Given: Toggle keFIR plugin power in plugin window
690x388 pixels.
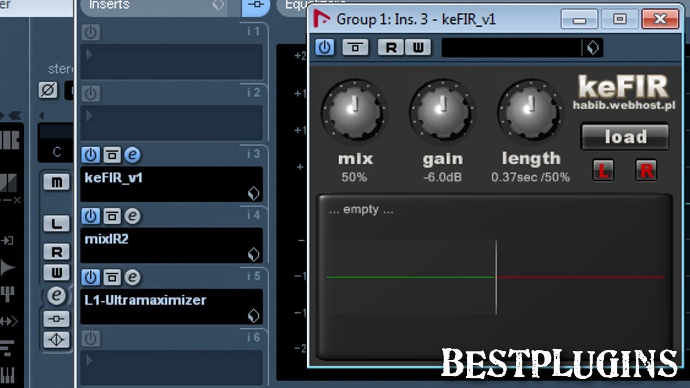Looking at the screenshot, I should click(x=324, y=47).
